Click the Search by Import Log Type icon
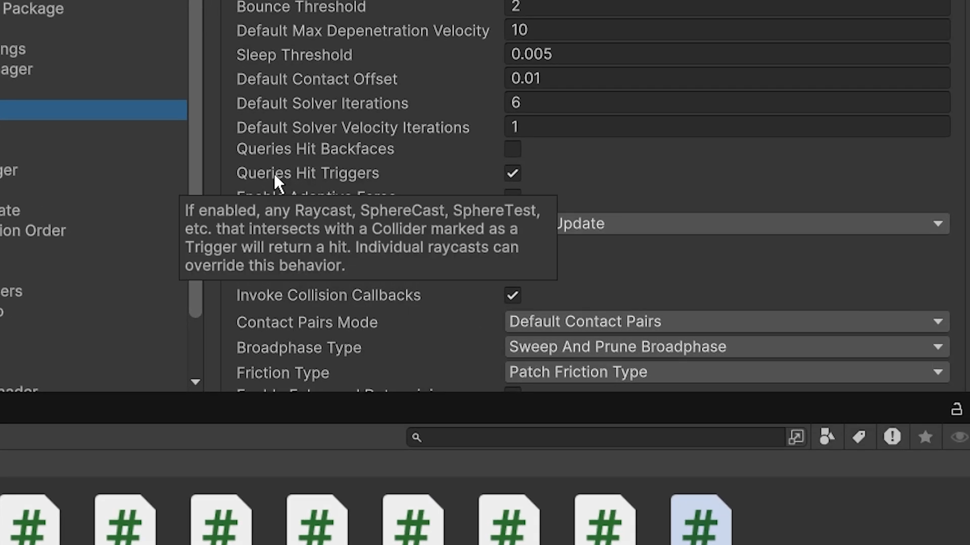The height and width of the screenshot is (545, 970). tap(892, 437)
